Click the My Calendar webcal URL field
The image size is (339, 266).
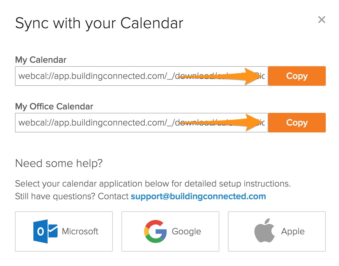pos(95,76)
